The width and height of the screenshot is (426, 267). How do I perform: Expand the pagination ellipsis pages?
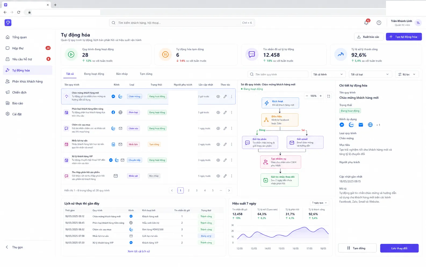coord(221,190)
